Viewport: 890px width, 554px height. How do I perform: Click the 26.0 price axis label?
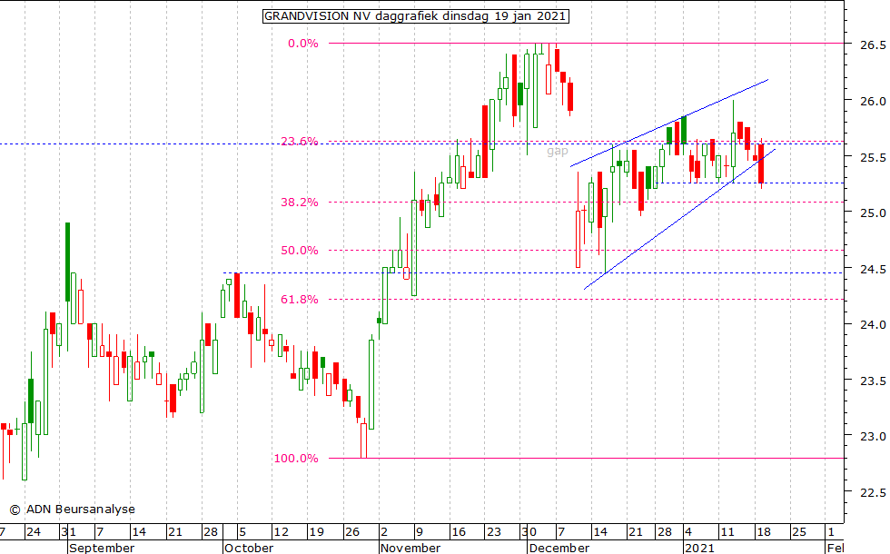873,102
